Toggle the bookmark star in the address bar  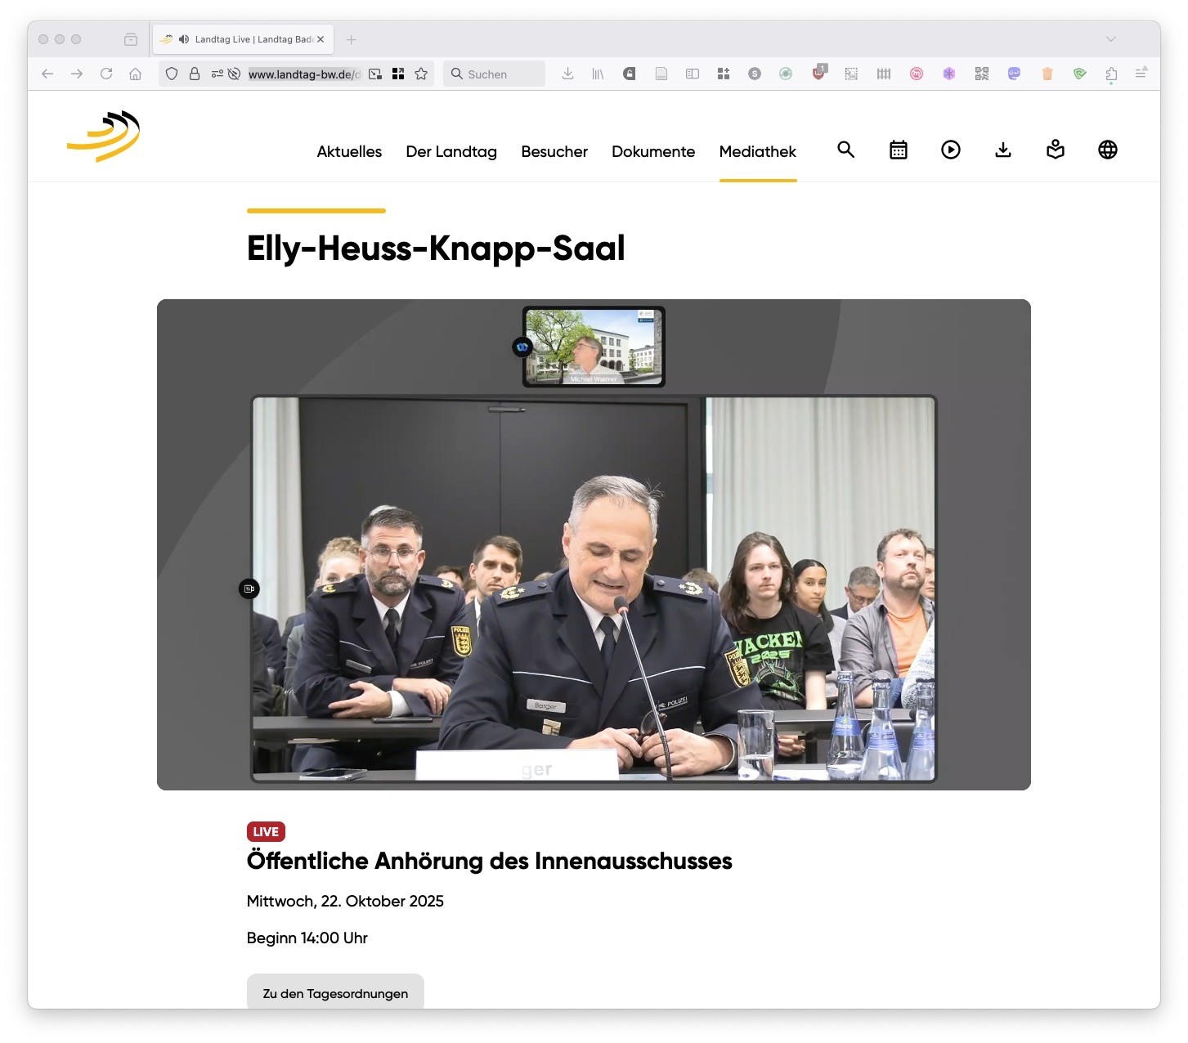pos(421,74)
